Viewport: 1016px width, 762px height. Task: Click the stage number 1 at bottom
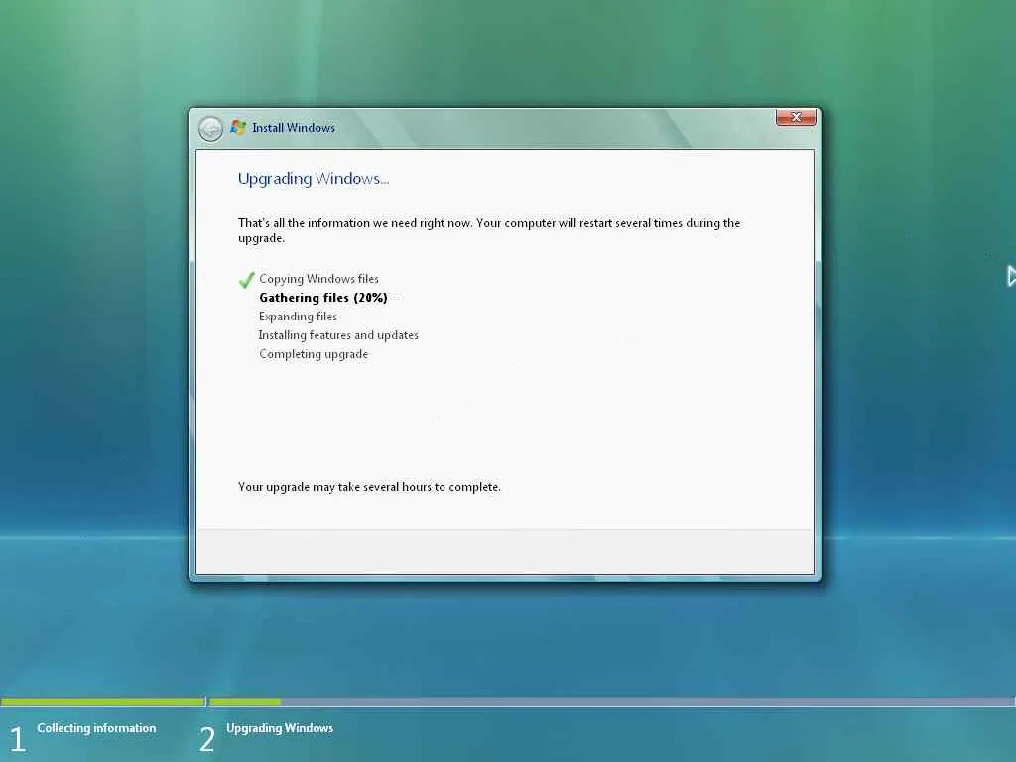(18, 739)
